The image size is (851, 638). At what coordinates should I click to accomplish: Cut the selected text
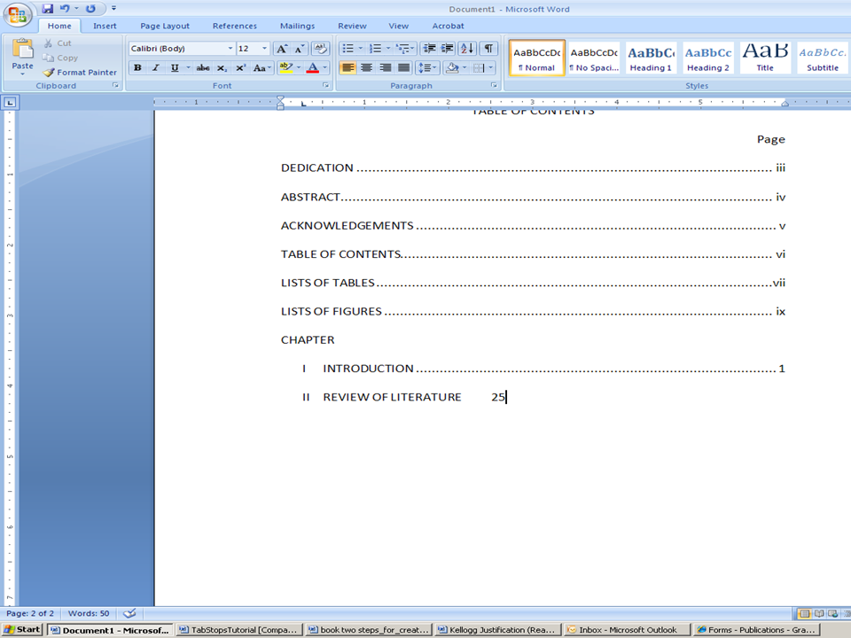pos(58,43)
